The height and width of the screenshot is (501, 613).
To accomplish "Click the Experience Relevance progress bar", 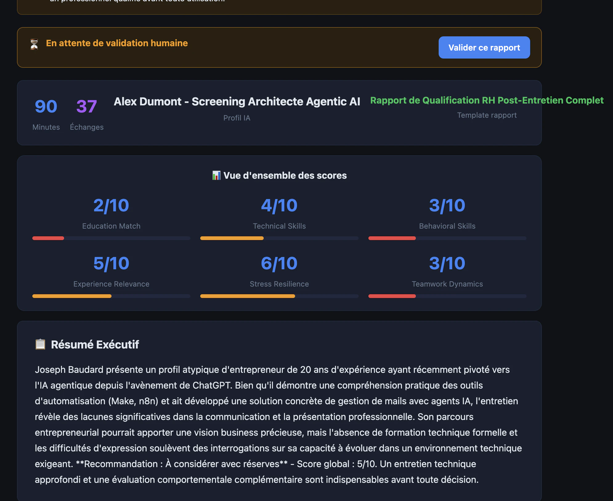I will [111, 296].
